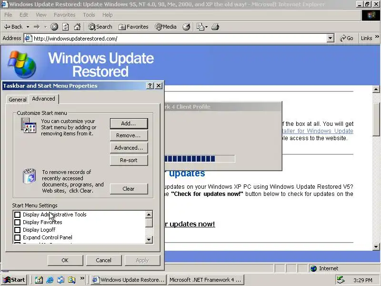Check Display Logoff
The image size is (381, 286).
click(17, 230)
